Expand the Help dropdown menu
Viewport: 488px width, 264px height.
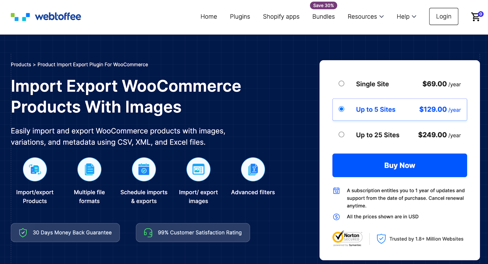pos(406,16)
